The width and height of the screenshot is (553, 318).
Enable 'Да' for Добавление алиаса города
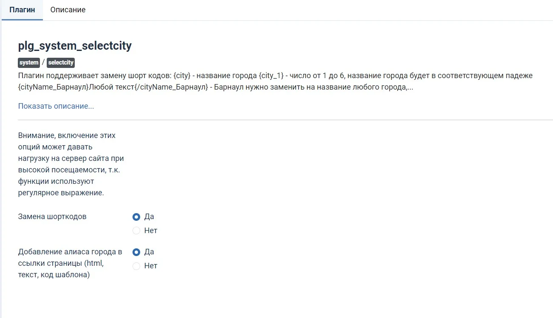[x=136, y=252]
